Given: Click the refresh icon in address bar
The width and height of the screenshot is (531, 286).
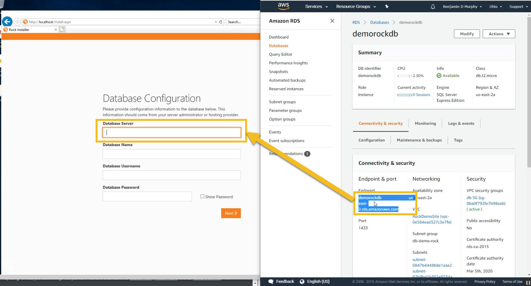Looking at the screenshot, I should 221,22.
